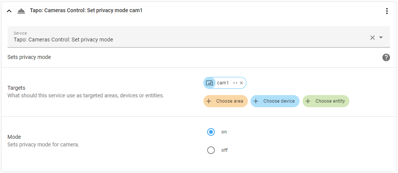The image size is (398, 173).
Task: Collapse the Set privacy mode action card
Action: (9, 11)
